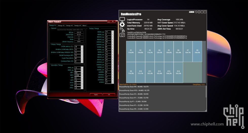Image resolution: width=248 pixels, height=133 pixels.
Task: Select memtest tile #14 at 103.5%
Action: coord(178,72)
